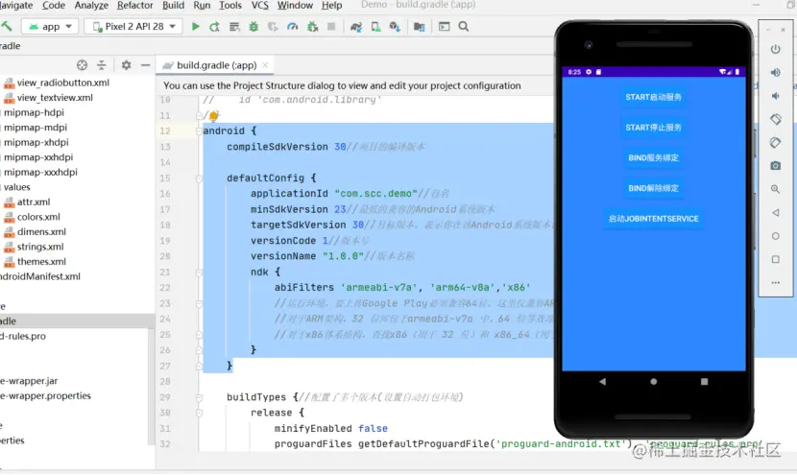This screenshot has height=475, width=797.
Task: Start debugging with the green bug icon
Action: (254, 27)
